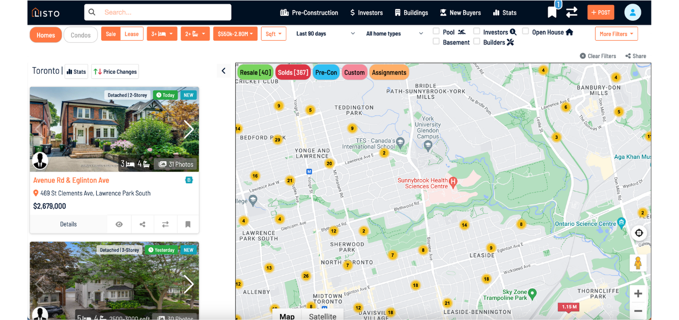Open the user profile avatar
Image resolution: width=679 pixels, height=320 pixels.
click(x=633, y=12)
